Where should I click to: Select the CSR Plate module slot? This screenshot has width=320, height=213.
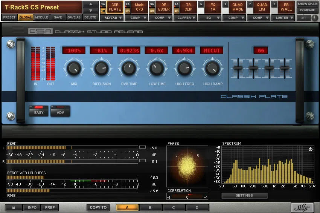click(115, 7)
